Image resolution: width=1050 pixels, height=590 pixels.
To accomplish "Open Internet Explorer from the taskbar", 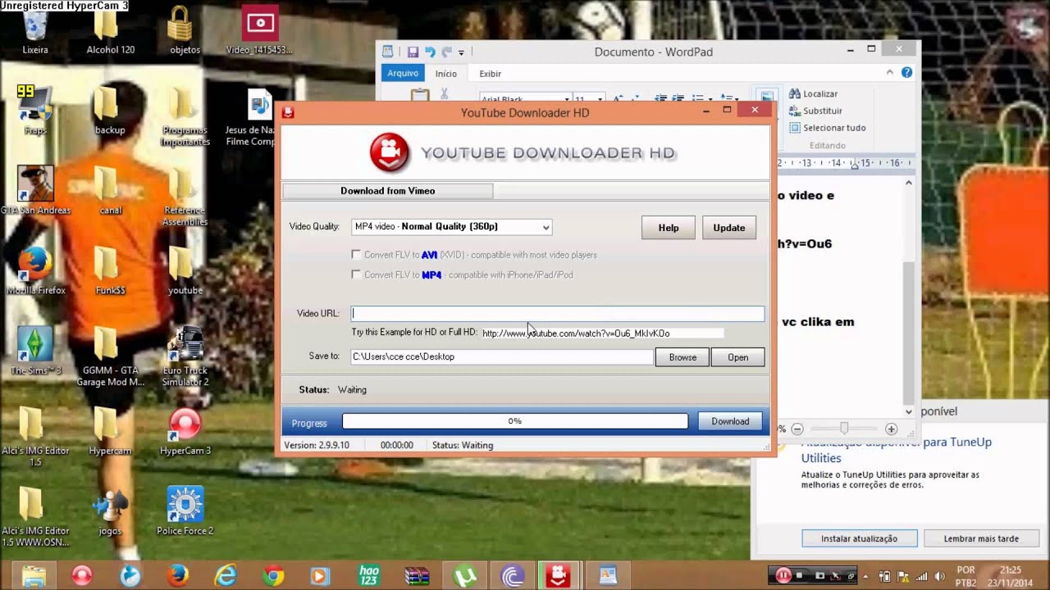I will pos(226,575).
